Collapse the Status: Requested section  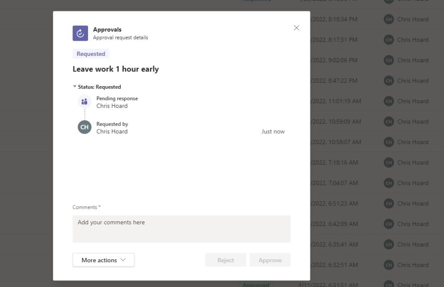75,87
